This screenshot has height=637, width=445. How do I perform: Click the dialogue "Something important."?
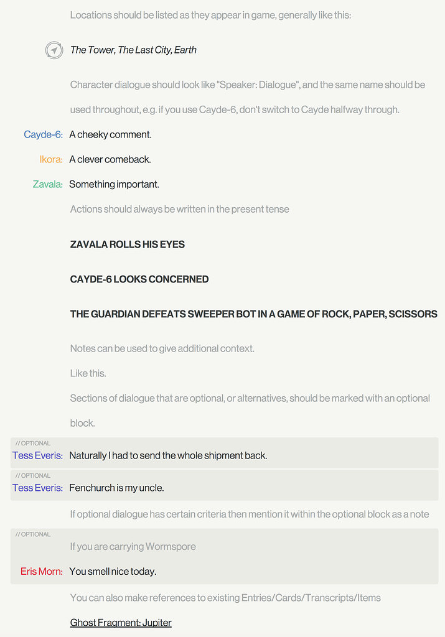click(x=114, y=184)
